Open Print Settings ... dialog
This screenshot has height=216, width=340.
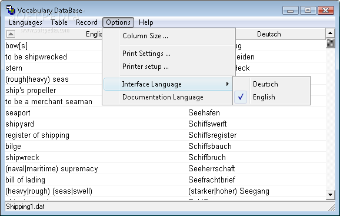[146, 54]
